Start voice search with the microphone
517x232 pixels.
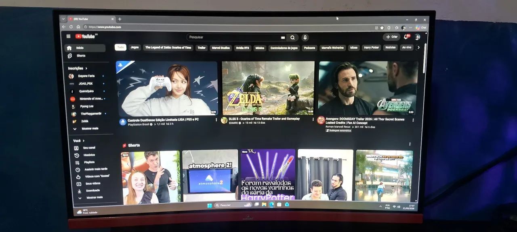coord(305,37)
